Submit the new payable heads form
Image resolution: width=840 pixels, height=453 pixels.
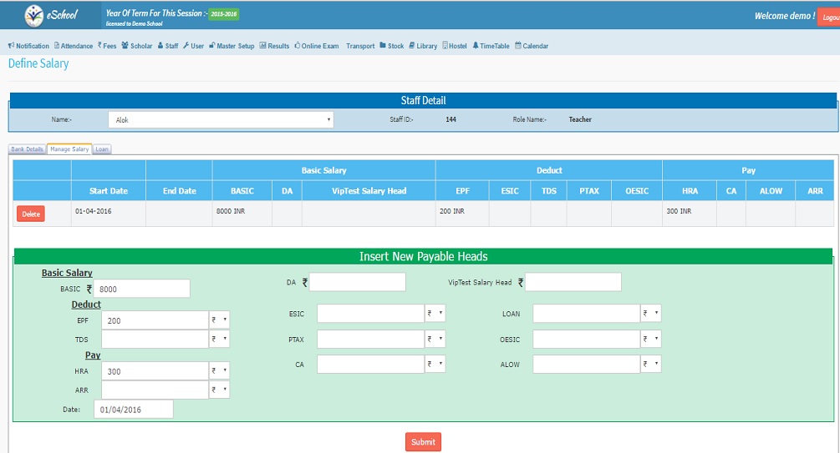click(x=423, y=442)
